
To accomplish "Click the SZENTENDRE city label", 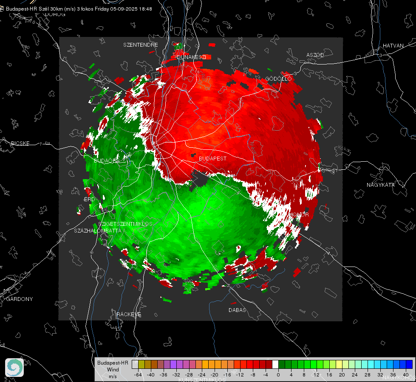I will pyautogui.click(x=141, y=45).
